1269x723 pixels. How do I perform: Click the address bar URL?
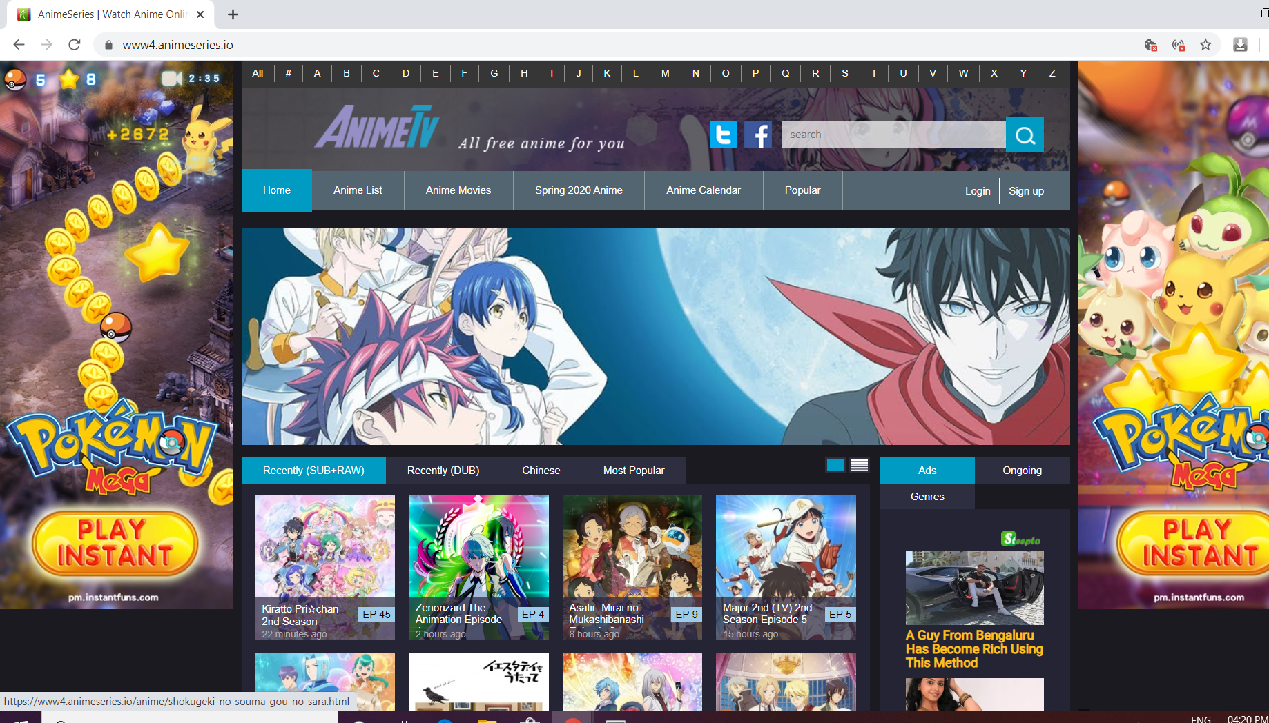178,45
